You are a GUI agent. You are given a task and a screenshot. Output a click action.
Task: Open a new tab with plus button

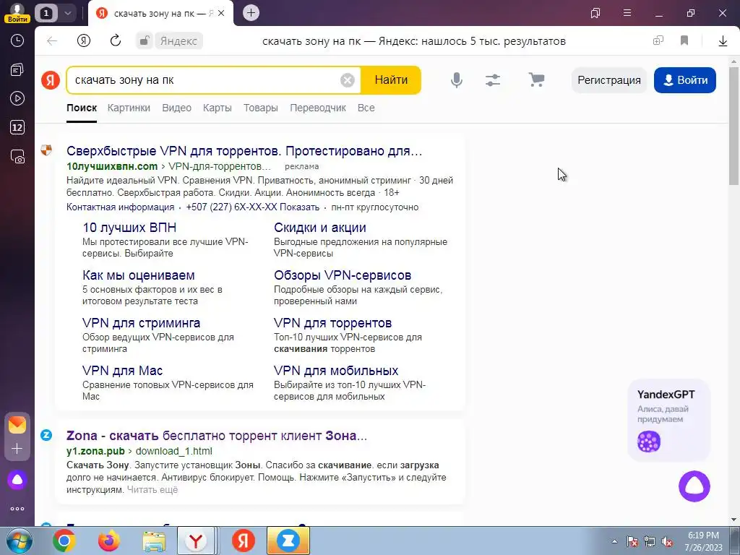click(251, 13)
